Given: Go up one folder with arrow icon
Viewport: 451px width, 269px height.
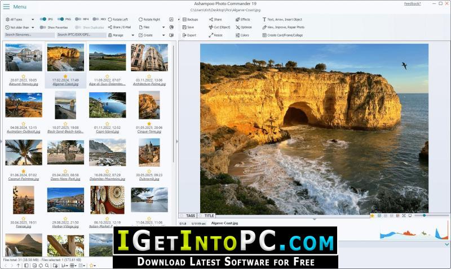Looking at the screenshot, I should click(x=18, y=266).
